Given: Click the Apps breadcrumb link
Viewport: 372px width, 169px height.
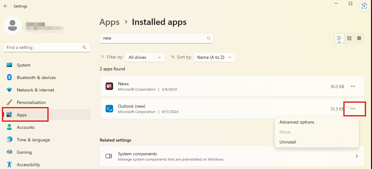Looking at the screenshot, I should (109, 22).
